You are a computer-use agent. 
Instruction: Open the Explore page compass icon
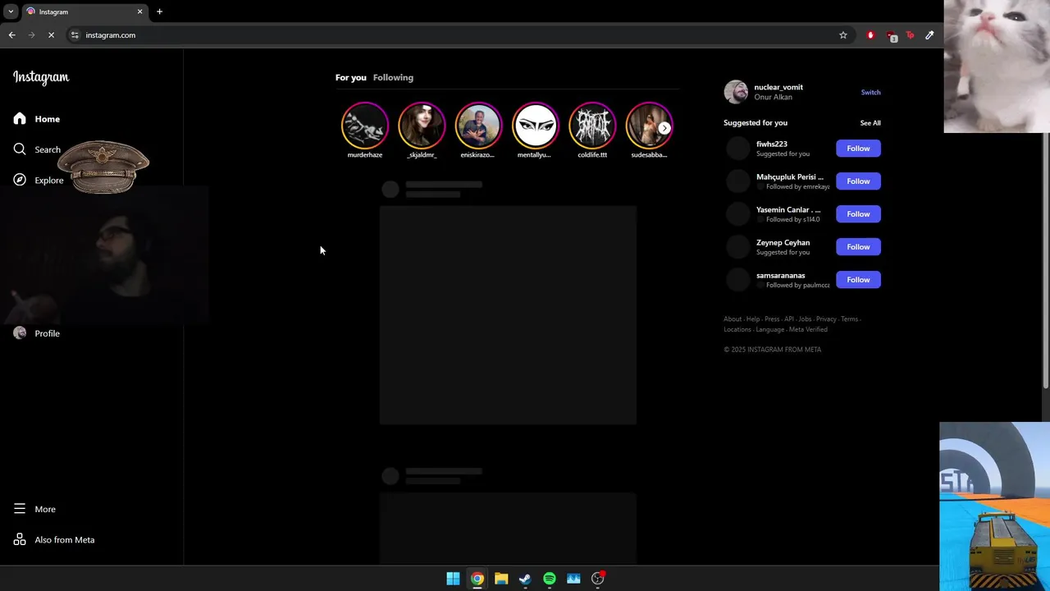(20, 180)
